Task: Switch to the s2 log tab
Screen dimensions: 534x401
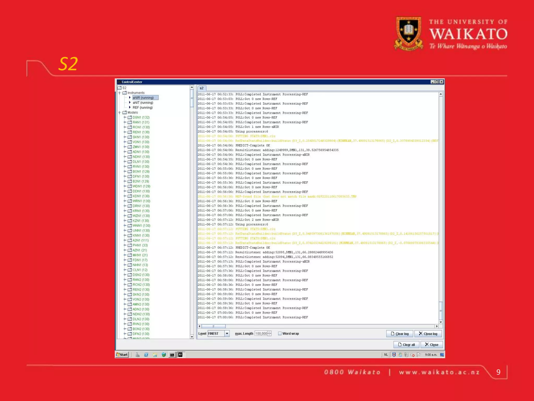Action: [202, 88]
